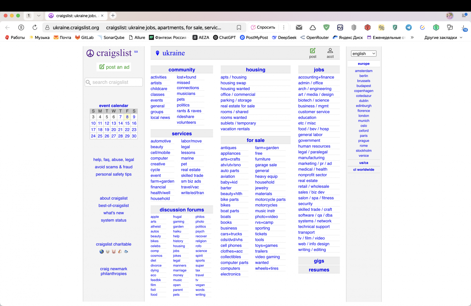
Task: Expand the tab list chevron
Action: [x=39, y=15]
